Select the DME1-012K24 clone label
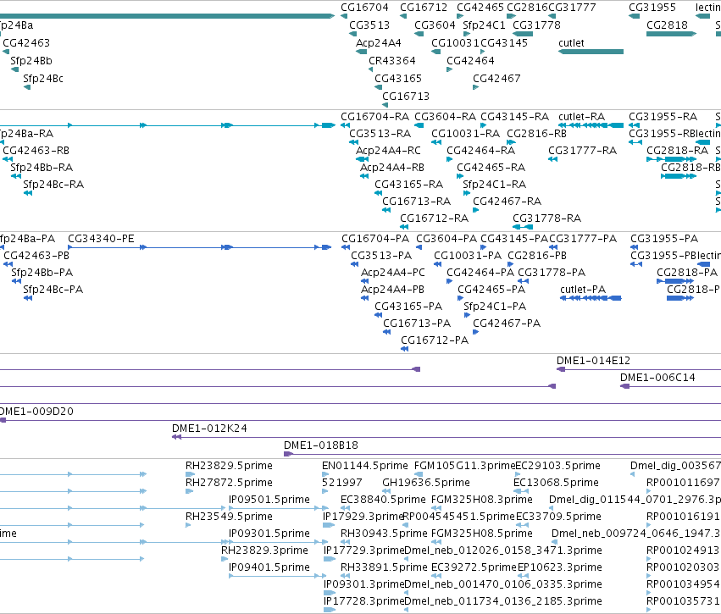 pyautogui.click(x=209, y=429)
